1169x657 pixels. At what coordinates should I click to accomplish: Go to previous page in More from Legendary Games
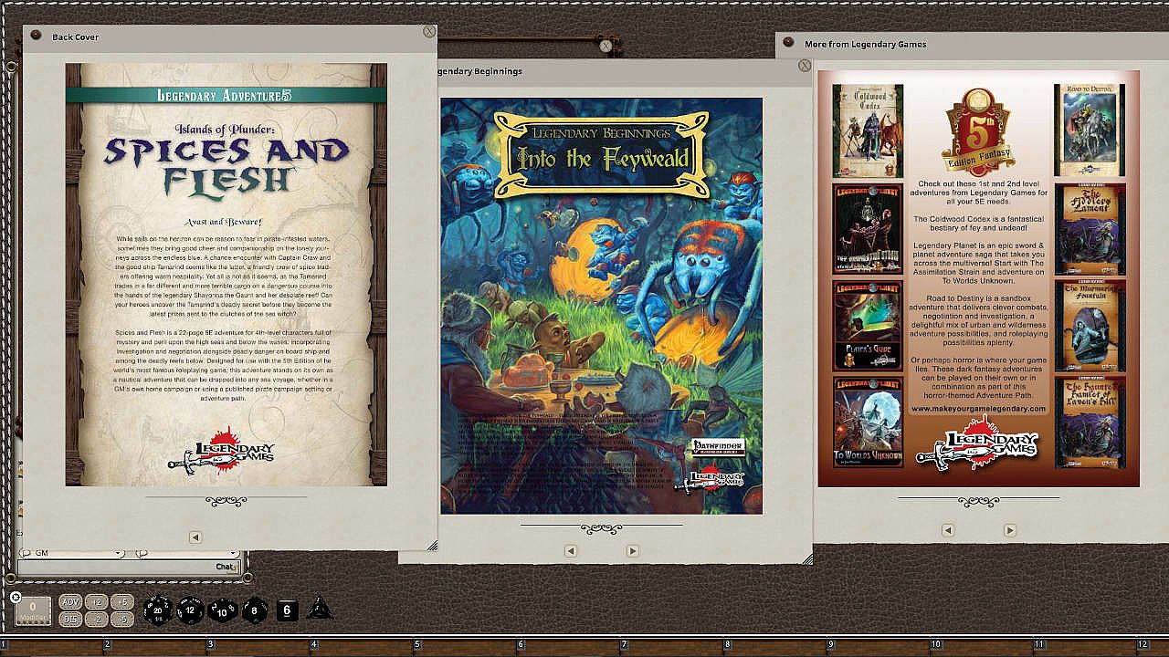pyautogui.click(x=948, y=530)
